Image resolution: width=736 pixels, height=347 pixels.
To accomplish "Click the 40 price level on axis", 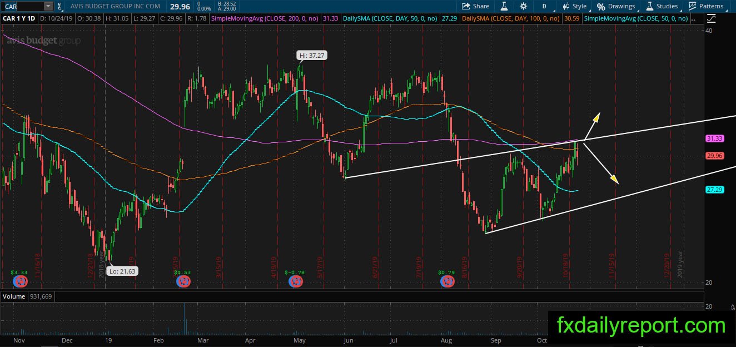I will click(x=709, y=31).
